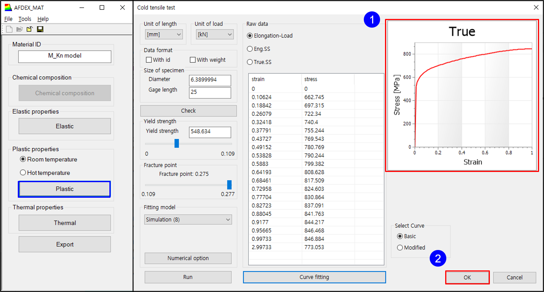Click the Check button
Image resolution: width=544 pixels, height=292 pixels.
189,111
